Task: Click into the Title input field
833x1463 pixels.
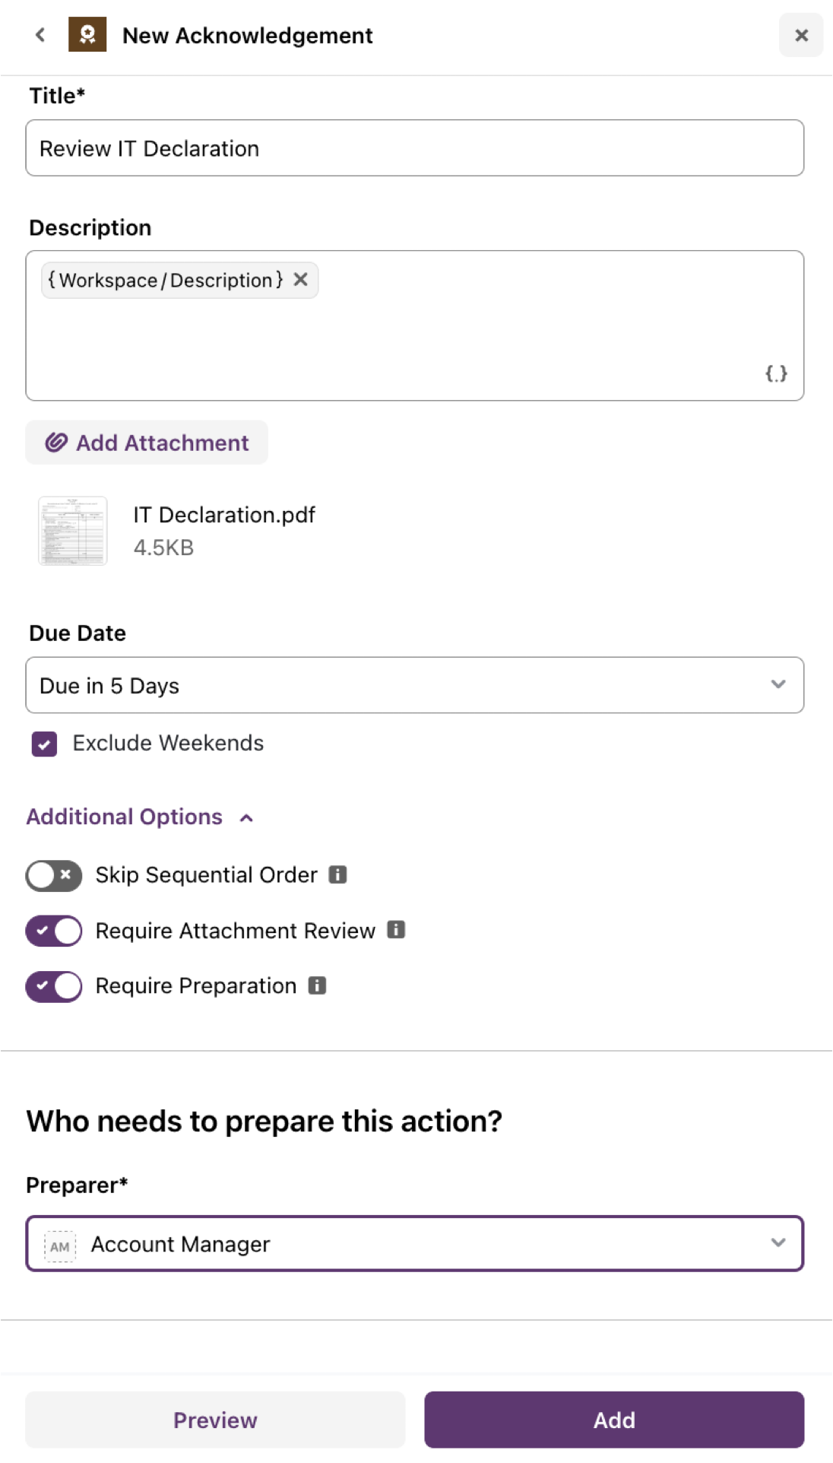Action: tap(415, 148)
